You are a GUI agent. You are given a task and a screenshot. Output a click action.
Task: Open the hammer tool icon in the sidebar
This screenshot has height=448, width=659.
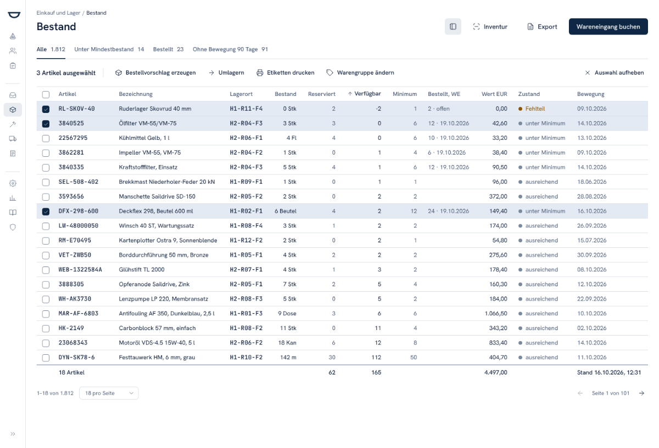tap(13, 124)
